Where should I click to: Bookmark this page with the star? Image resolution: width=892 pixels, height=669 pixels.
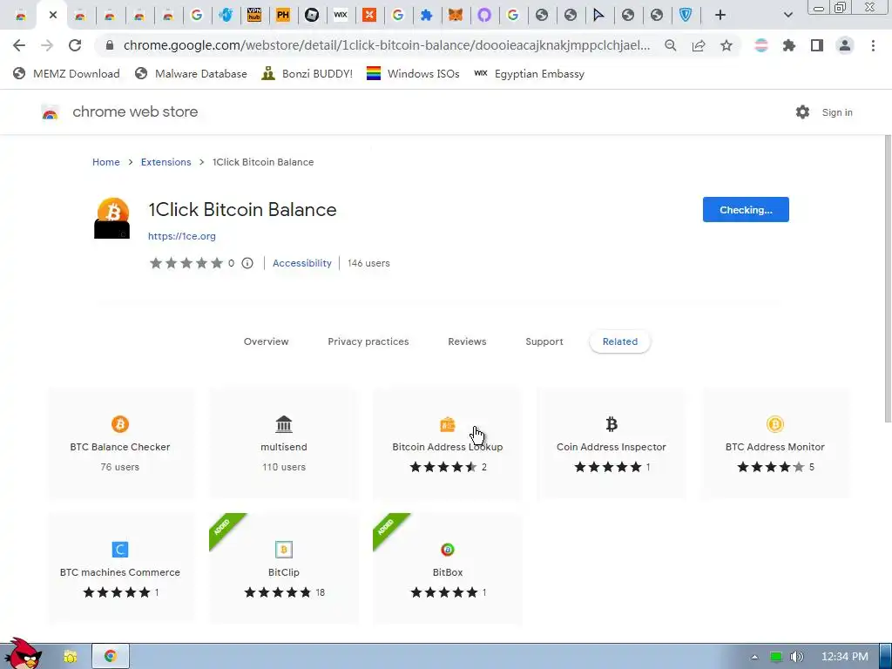[x=726, y=45]
